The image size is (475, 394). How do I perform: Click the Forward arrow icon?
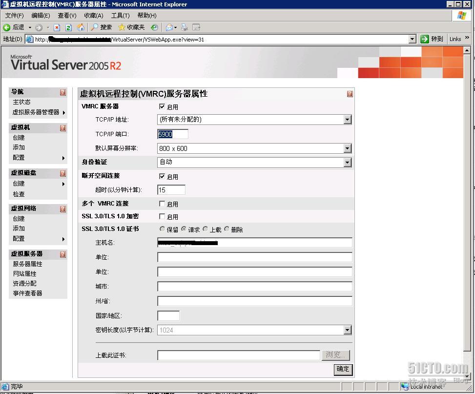pos(39,27)
